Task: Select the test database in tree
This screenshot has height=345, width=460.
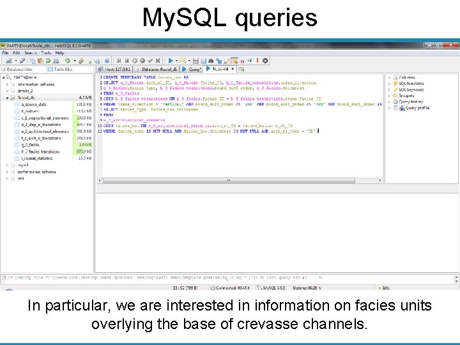Action: point(20,178)
